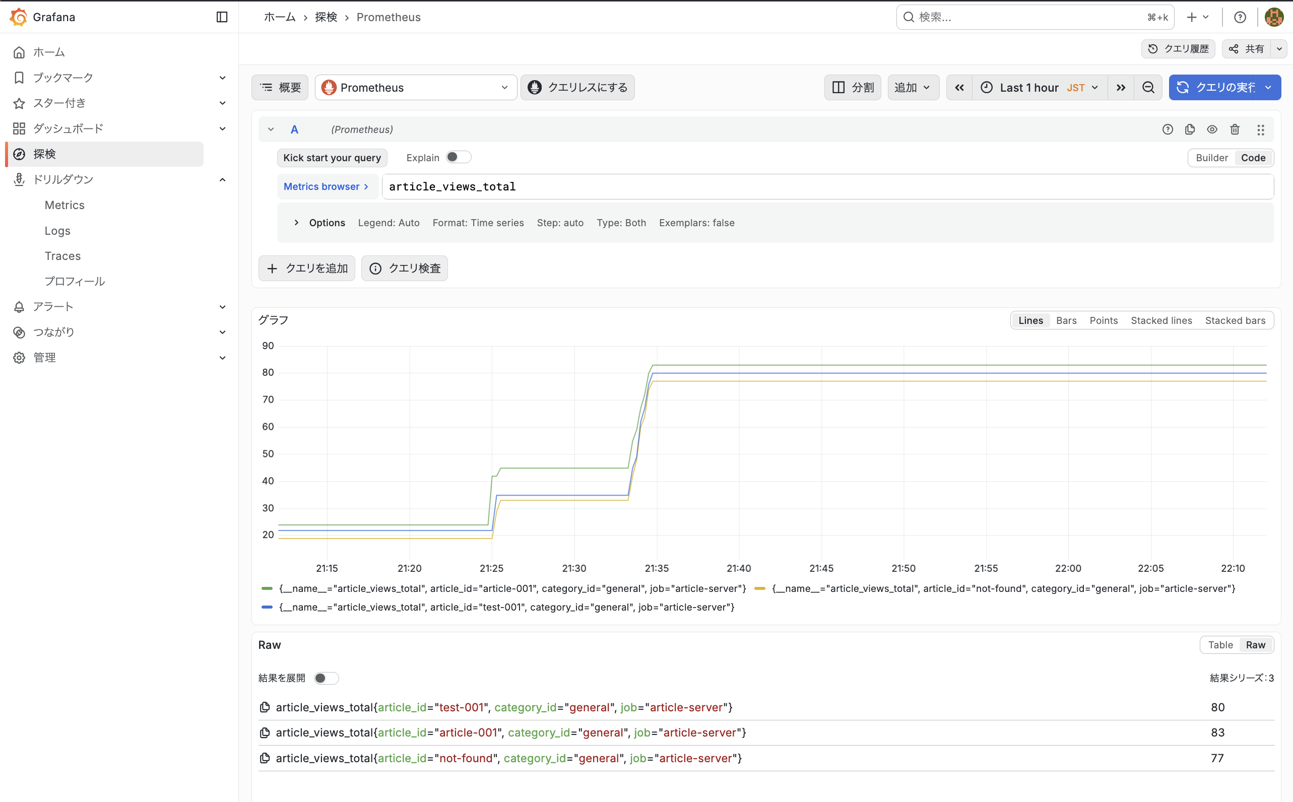Click the zoom out time range icon
The height and width of the screenshot is (802, 1293).
(1148, 88)
